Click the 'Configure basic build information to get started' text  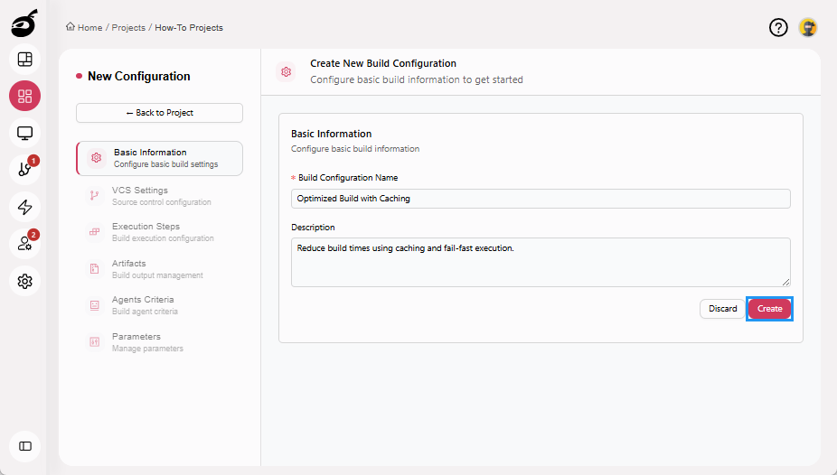[417, 79]
